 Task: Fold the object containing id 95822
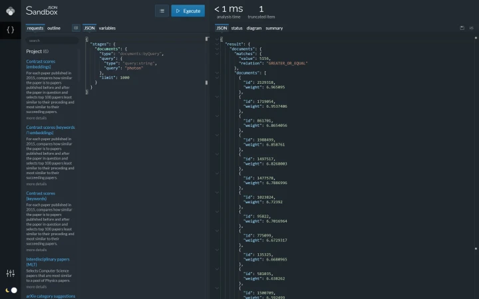[x=217, y=211]
